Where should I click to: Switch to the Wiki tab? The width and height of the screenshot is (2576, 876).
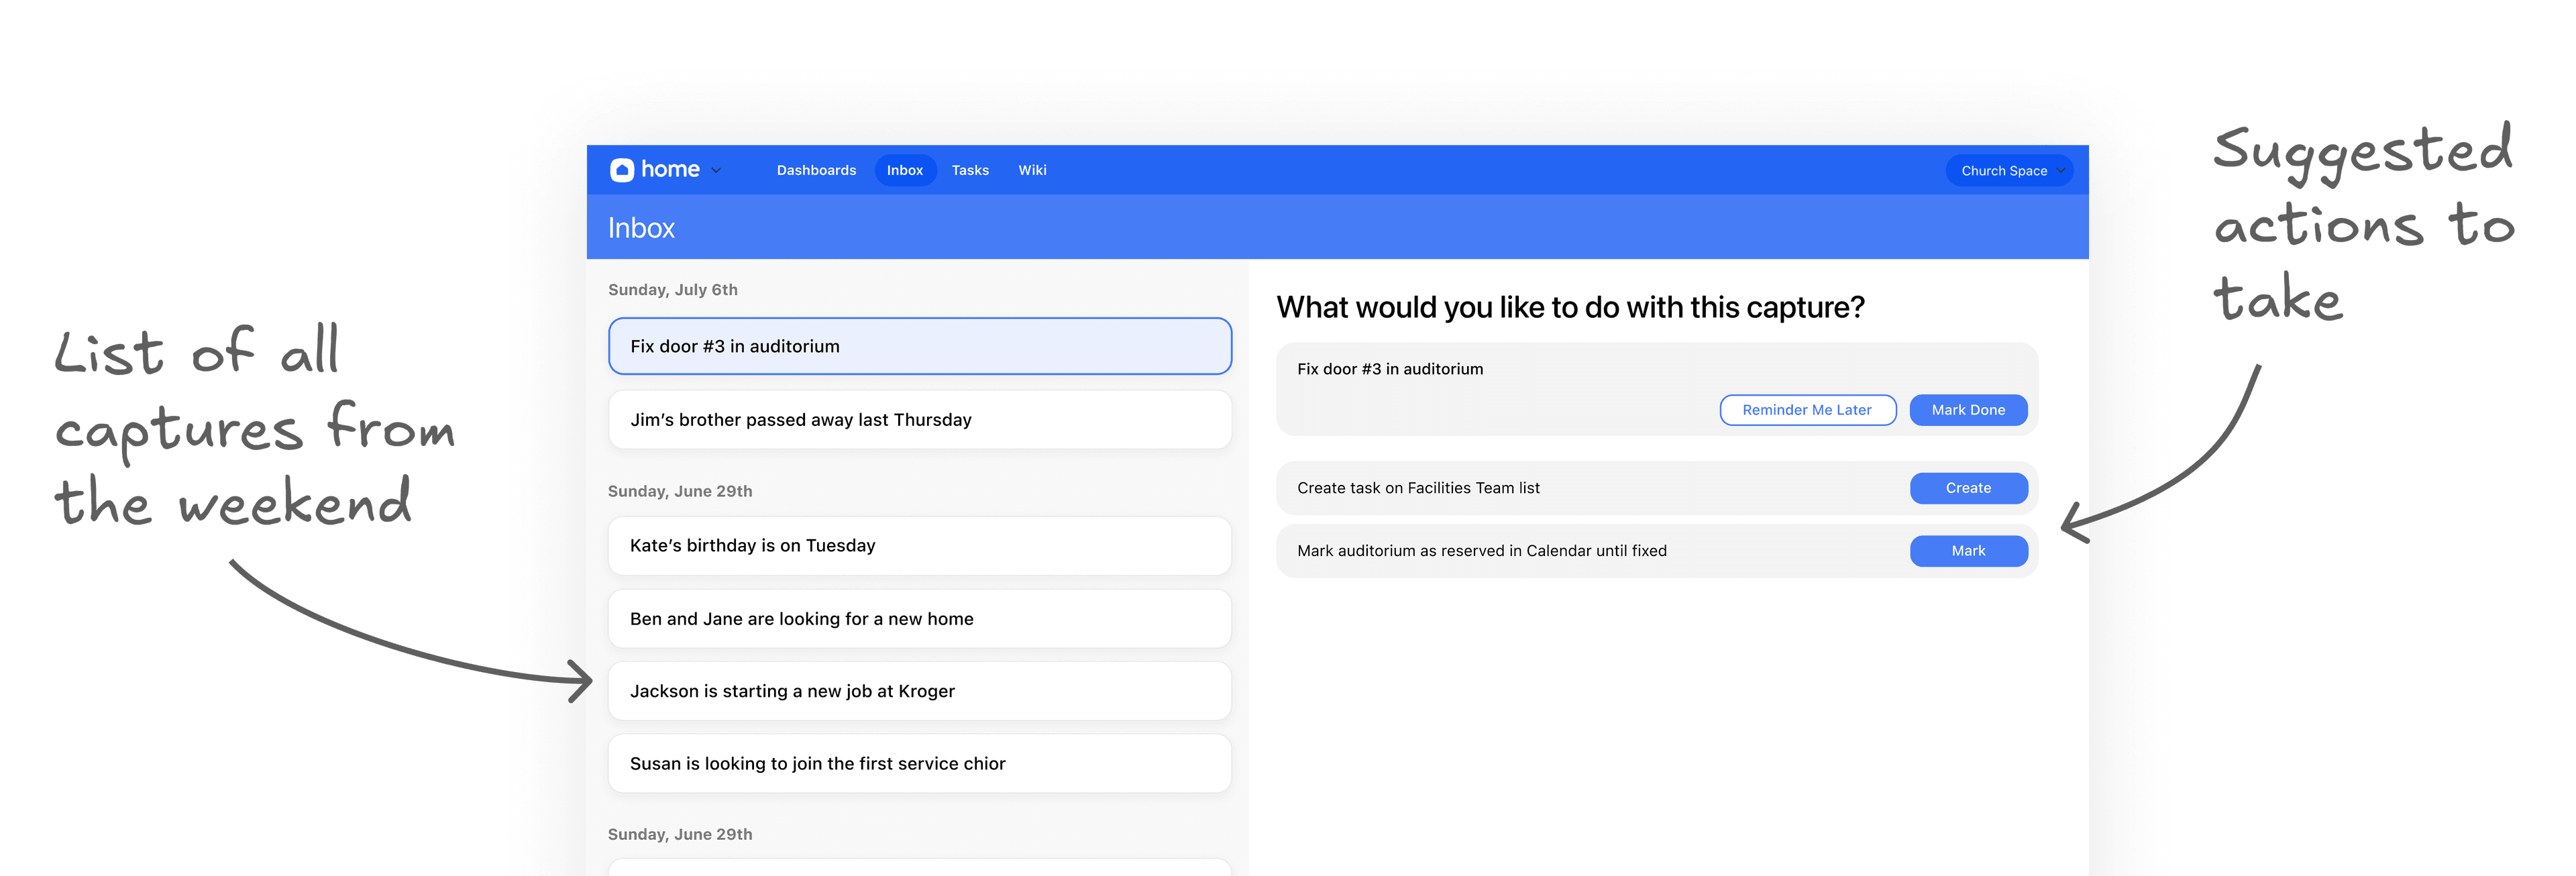(x=1032, y=170)
